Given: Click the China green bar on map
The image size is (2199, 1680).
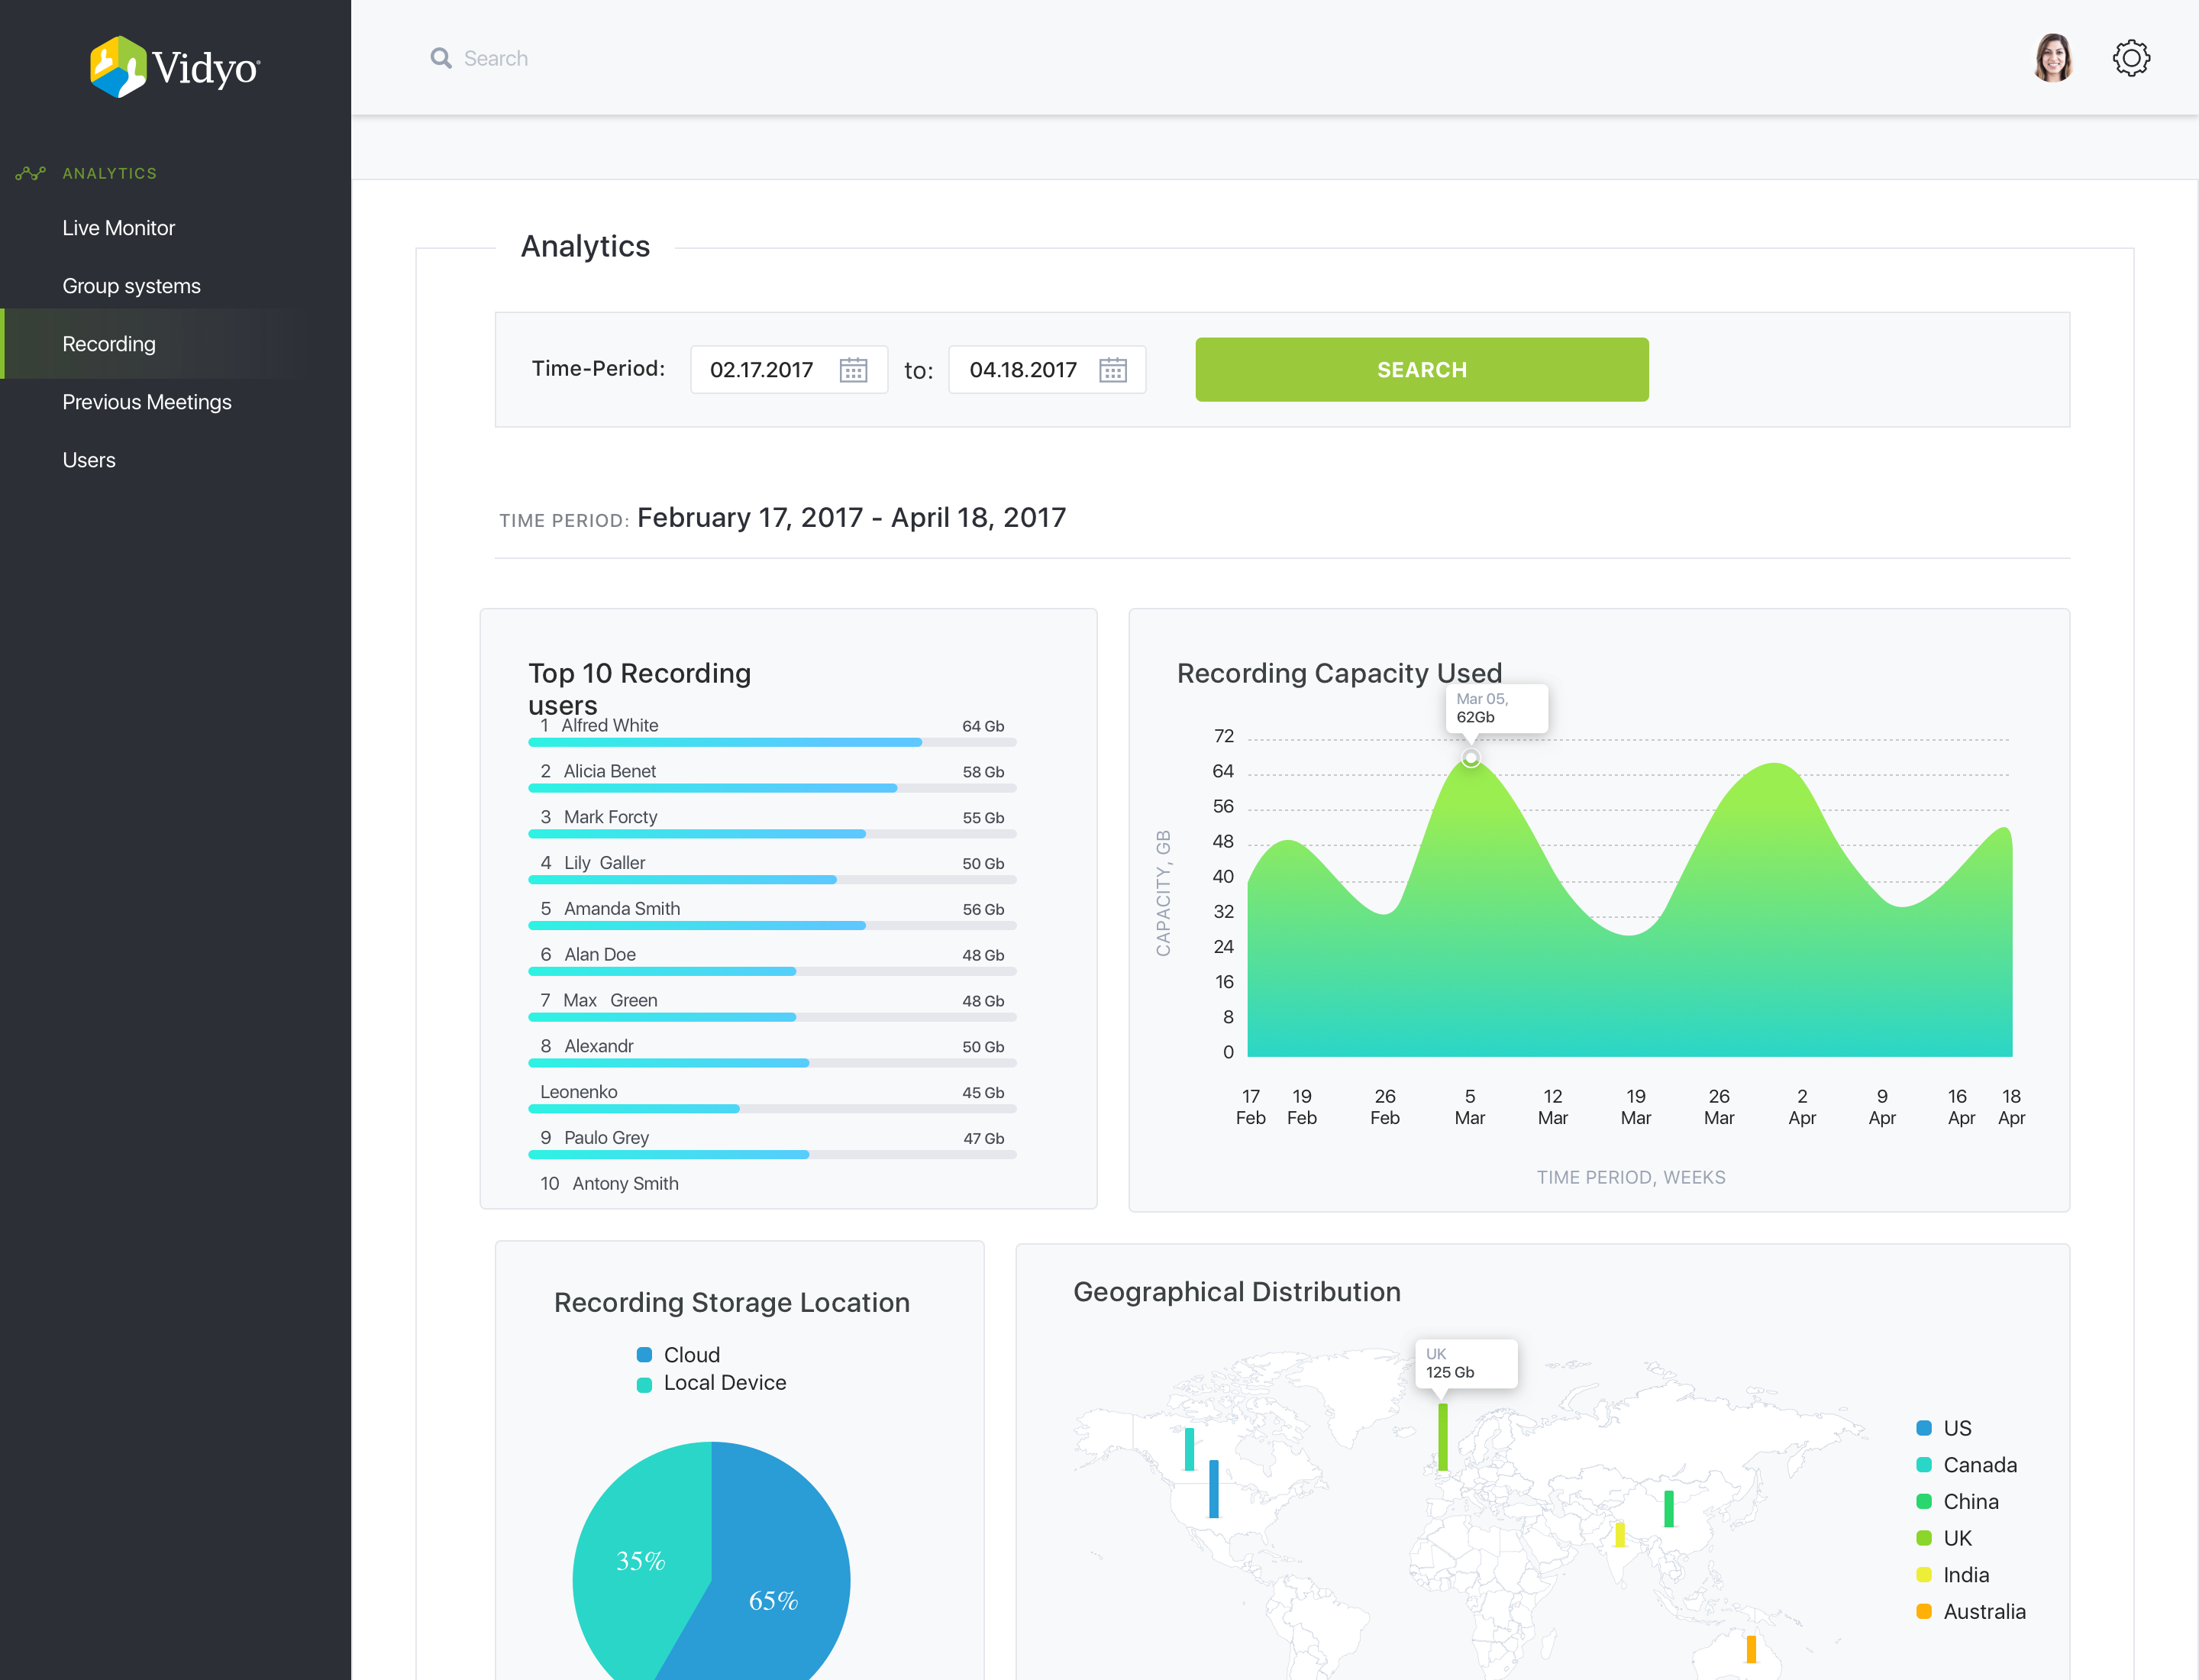Looking at the screenshot, I should point(1668,1508).
